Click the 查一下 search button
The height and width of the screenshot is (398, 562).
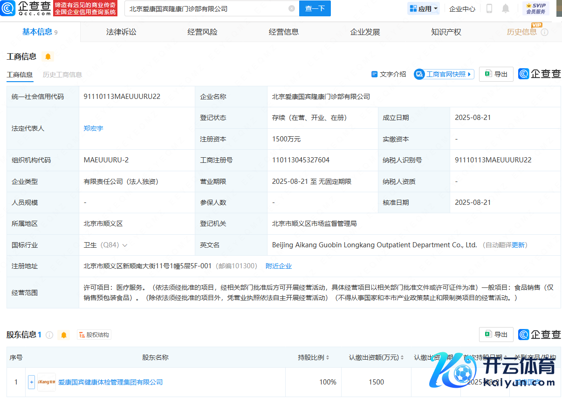coord(315,8)
